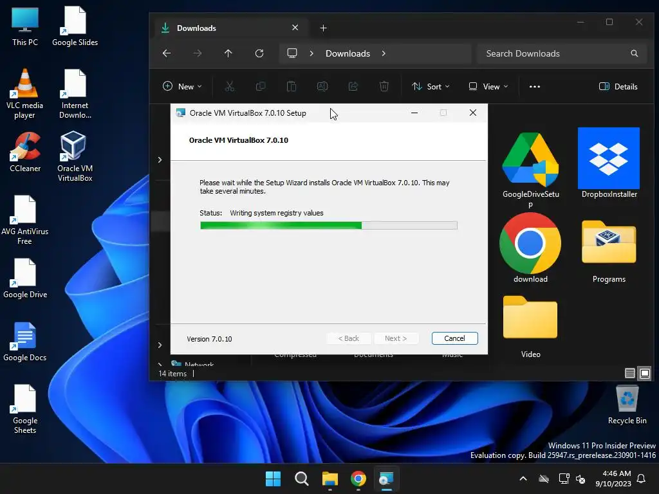Open the Google Drive desktop shortcut

pos(25,279)
